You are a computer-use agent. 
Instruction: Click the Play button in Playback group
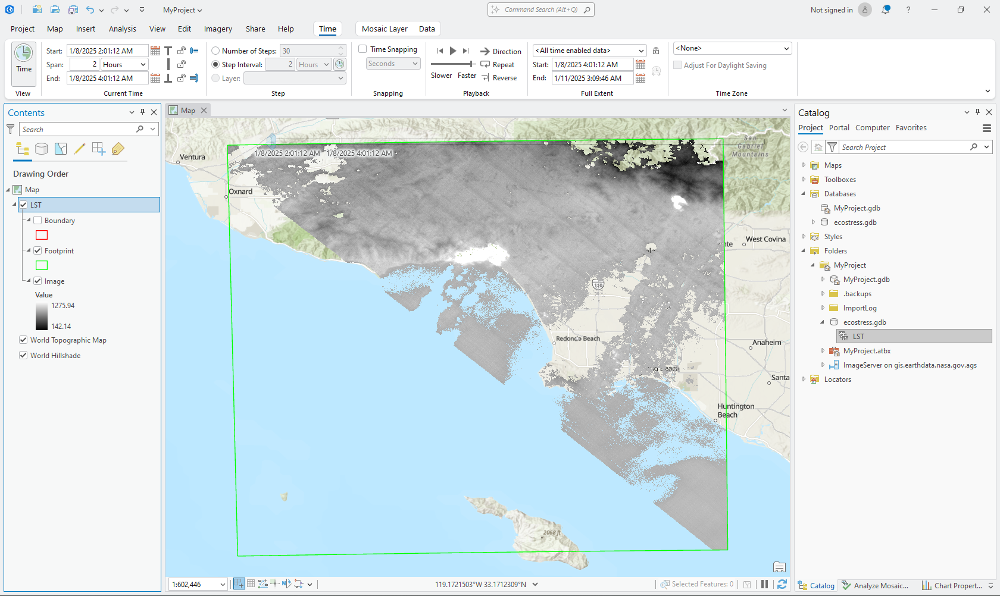453,51
